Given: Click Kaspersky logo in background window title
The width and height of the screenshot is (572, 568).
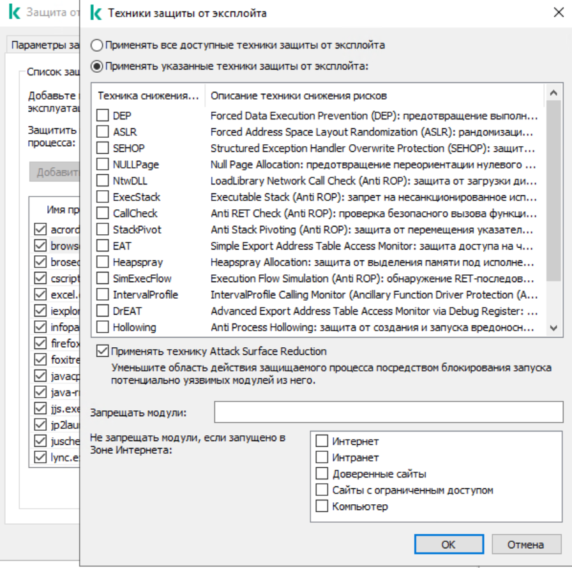Looking at the screenshot, I should click(15, 12).
